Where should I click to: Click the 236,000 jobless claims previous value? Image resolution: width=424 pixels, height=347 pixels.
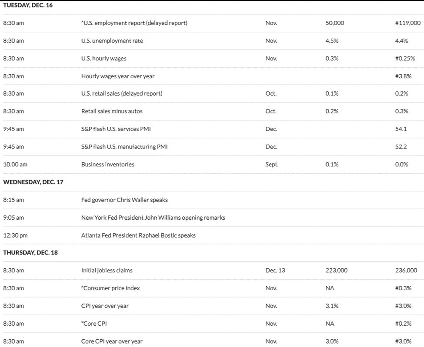[406, 270]
